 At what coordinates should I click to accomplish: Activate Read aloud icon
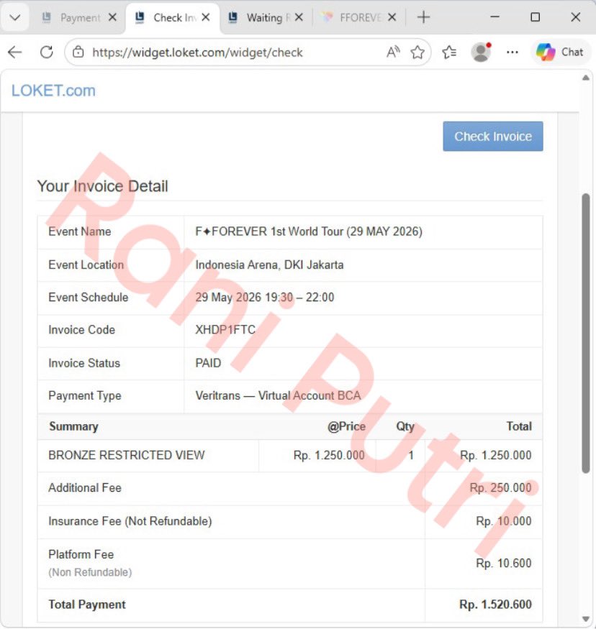point(393,52)
